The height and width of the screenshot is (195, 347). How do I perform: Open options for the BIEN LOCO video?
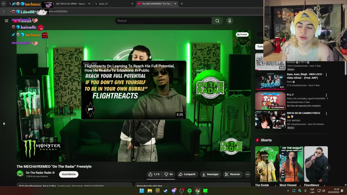(x=326, y=75)
